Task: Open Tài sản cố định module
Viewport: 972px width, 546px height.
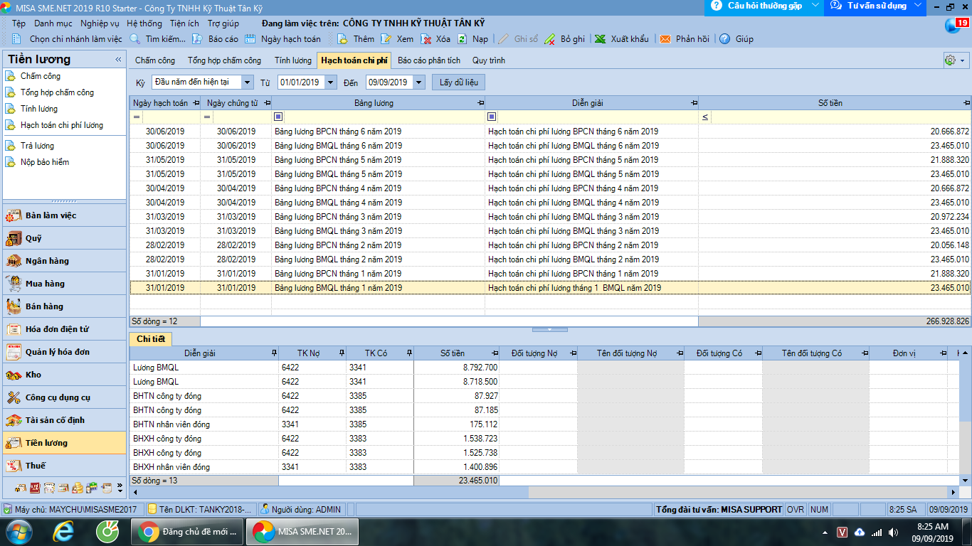Action: pyautogui.click(x=54, y=420)
